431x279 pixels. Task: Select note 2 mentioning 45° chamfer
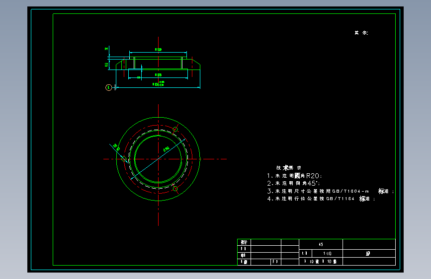click(x=293, y=183)
